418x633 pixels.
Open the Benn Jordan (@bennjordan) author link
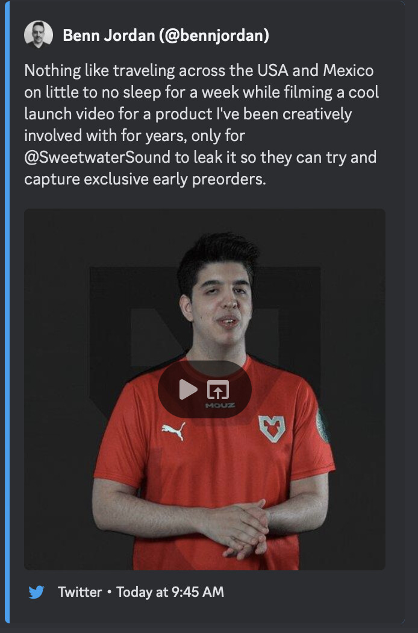(166, 36)
